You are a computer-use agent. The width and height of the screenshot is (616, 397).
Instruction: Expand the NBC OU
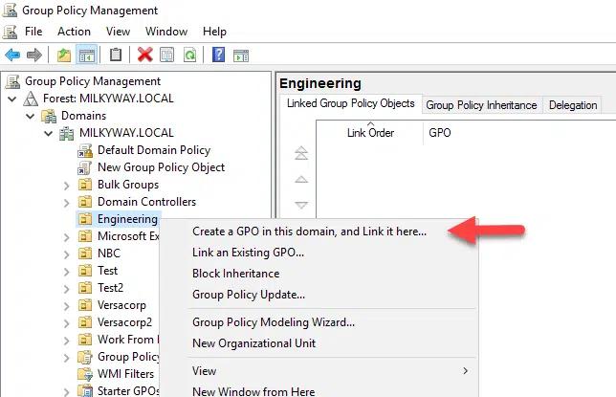(67, 254)
